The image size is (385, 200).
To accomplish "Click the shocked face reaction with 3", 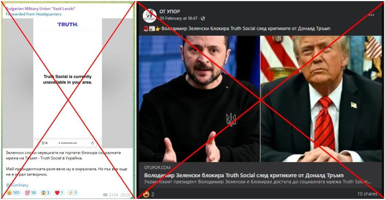I will pyautogui.click(x=46, y=193).
